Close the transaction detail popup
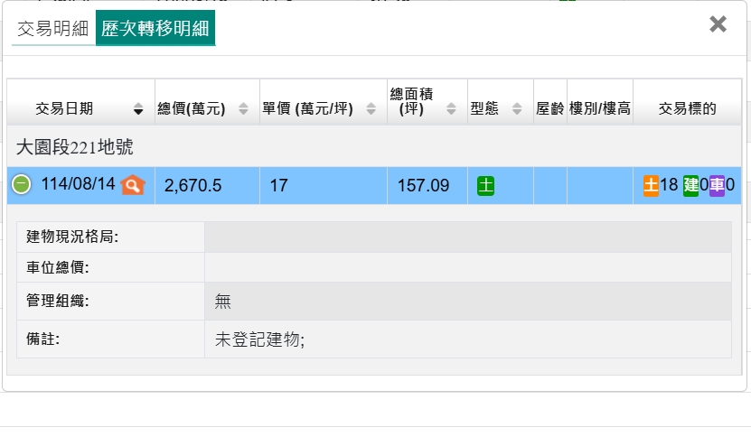751x437 pixels. [718, 24]
